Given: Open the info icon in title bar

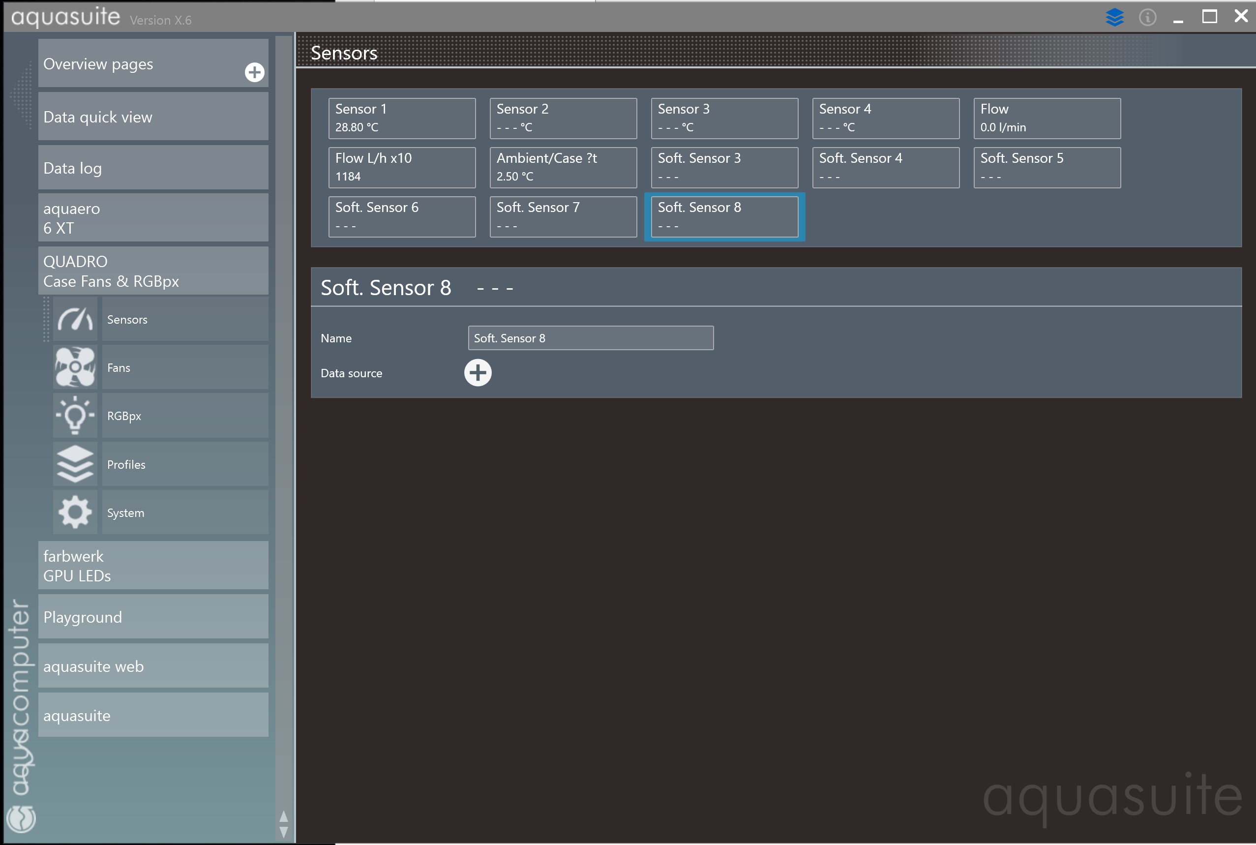Looking at the screenshot, I should coord(1147,17).
